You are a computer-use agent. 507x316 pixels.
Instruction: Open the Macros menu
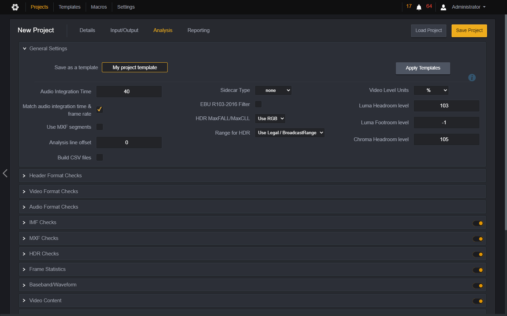click(x=99, y=7)
